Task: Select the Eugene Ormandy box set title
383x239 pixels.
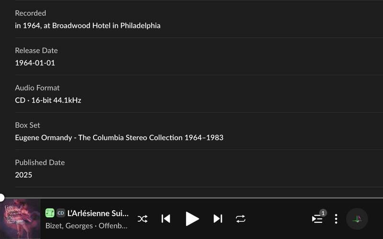Action: pos(119,138)
